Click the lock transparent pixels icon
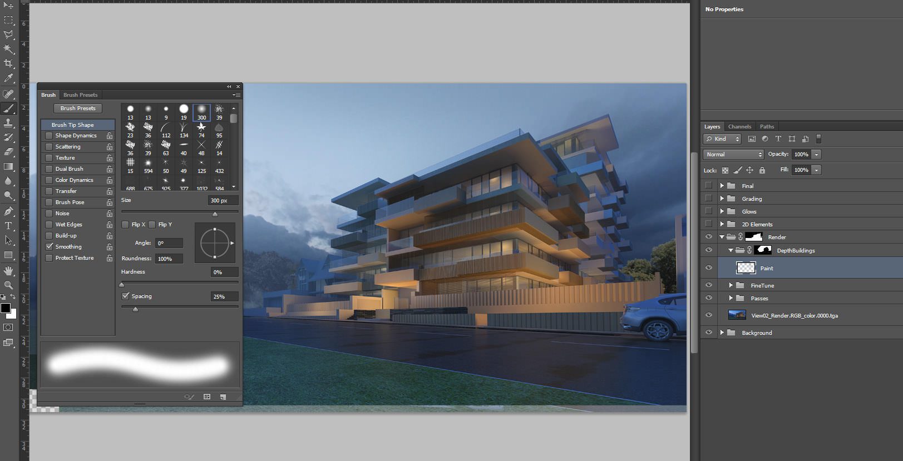Viewport: 903px width, 461px height. [725, 170]
